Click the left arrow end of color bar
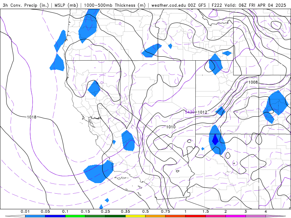This screenshot has height=218, width=291. click(x=15, y=216)
